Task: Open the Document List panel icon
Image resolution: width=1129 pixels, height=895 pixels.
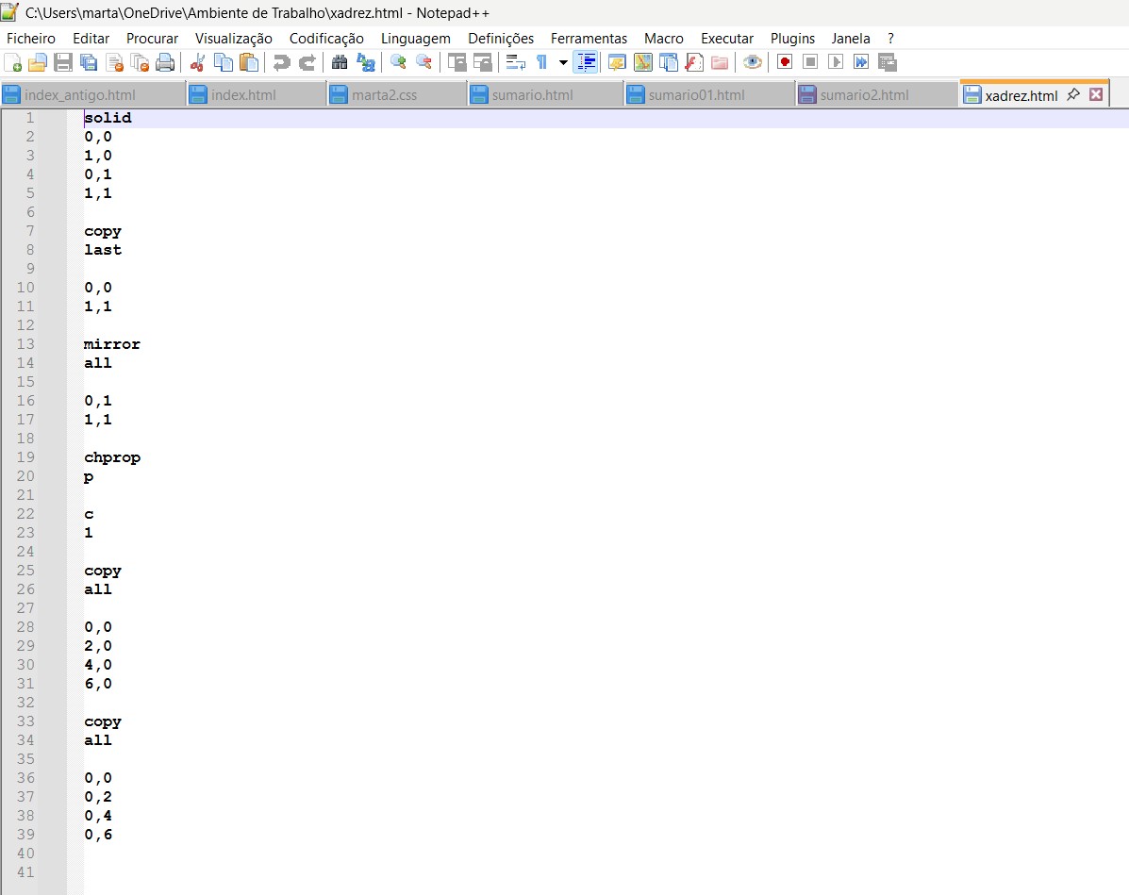Action: pos(668,62)
